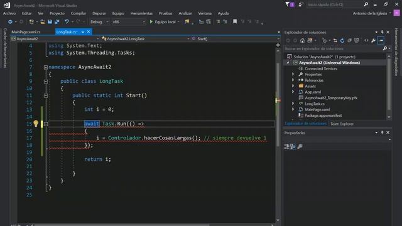Open the Debug configuration dropdown
Viewport: 402px width, 226px height.
(x=99, y=22)
